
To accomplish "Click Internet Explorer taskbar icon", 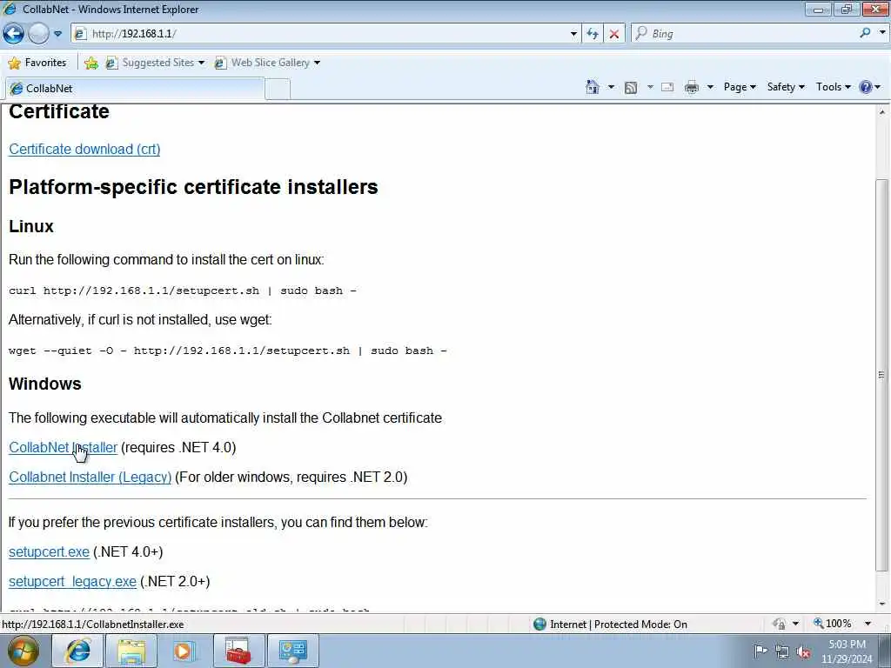I will [x=77, y=651].
